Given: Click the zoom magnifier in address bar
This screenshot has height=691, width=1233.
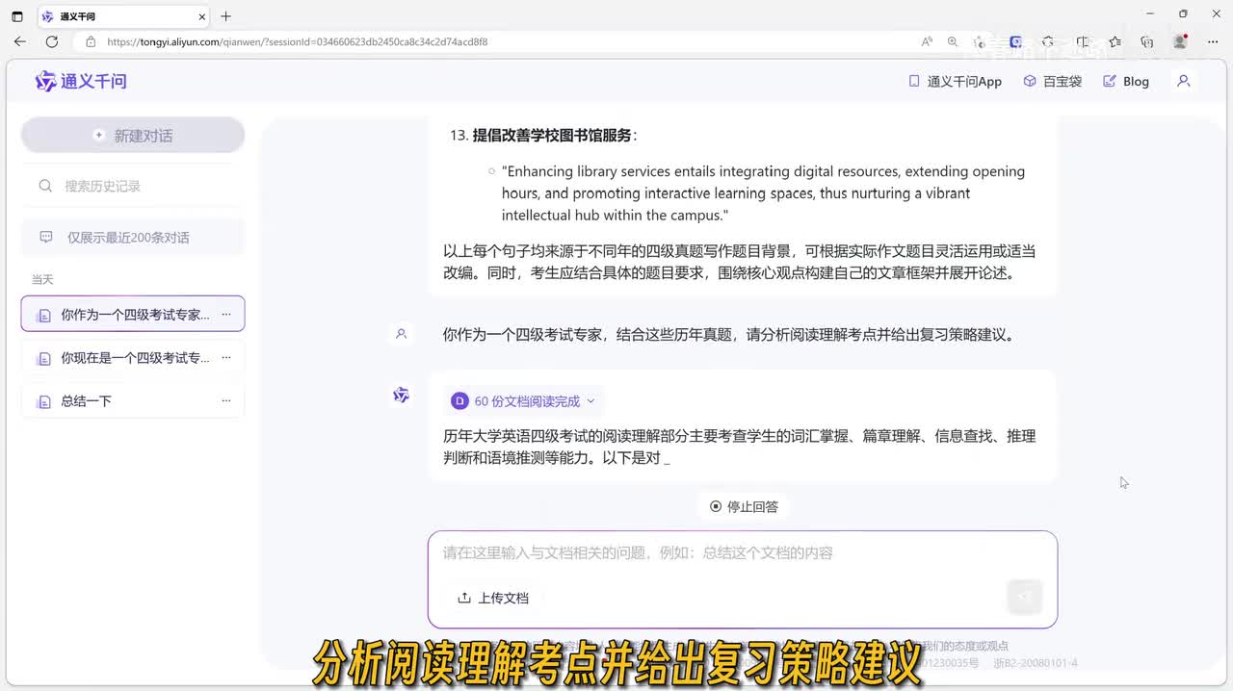Looking at the screenshot, I should point(953,42).
